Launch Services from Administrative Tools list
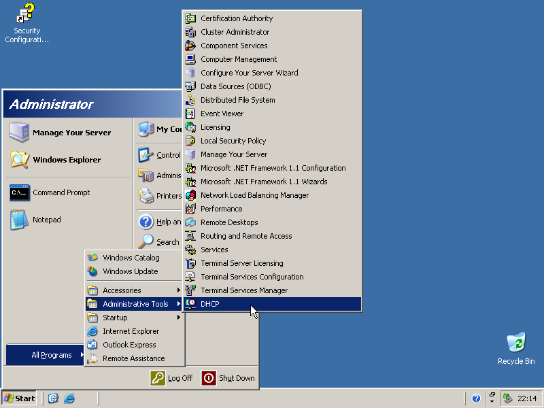 (x=214, y=250)
